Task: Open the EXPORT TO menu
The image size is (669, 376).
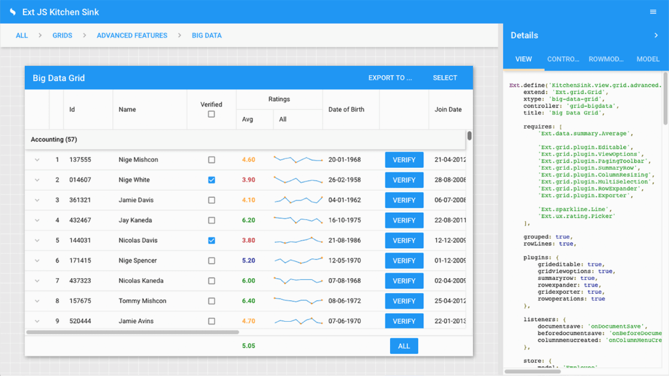Action: point(390,77)
